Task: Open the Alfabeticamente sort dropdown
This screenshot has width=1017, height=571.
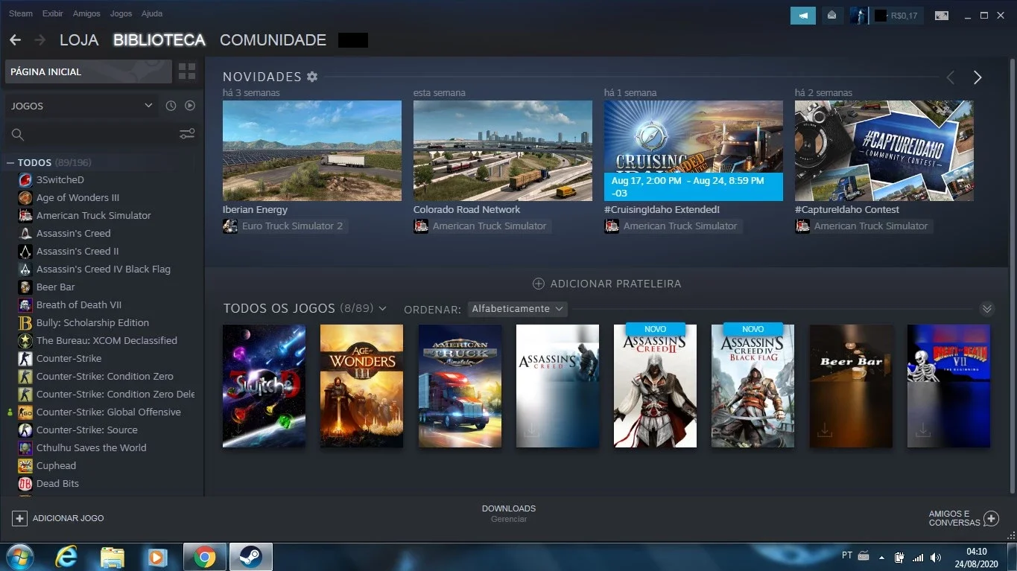Action: (518, 308)
